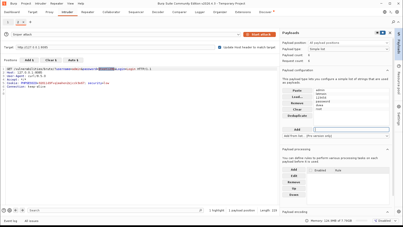Select the 'password' payload in list
The width and height of the screenshot is (403, 227).
pyautogui.click(x=351, y=101)
